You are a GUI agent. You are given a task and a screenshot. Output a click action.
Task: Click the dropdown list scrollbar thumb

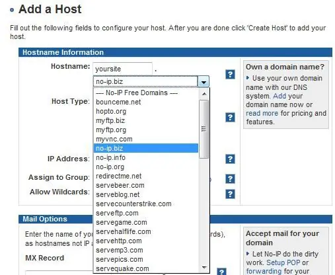tap(204, 129)
